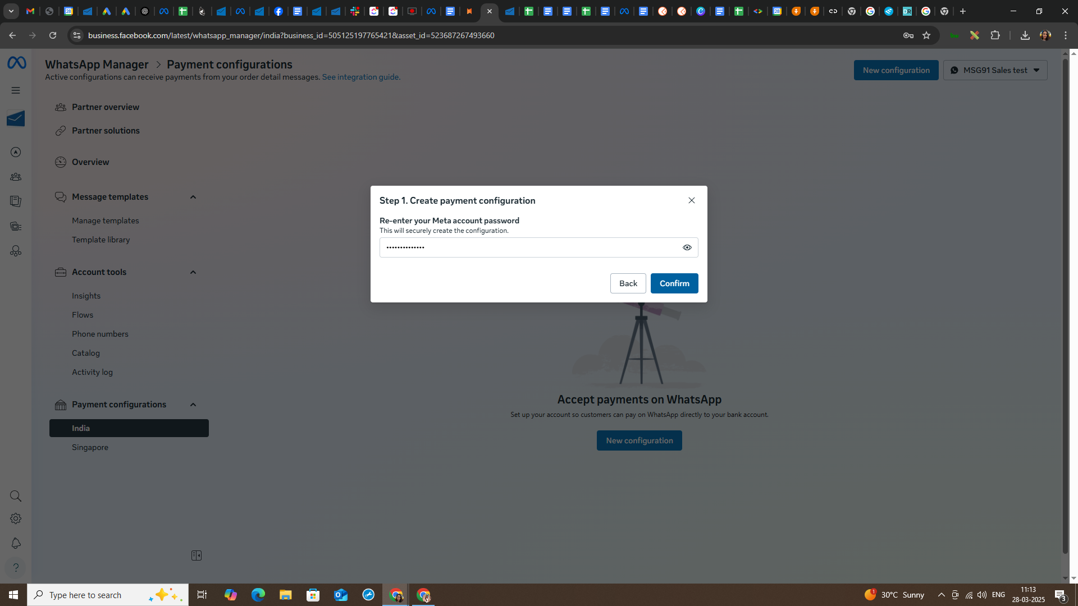Open settings gear in left rail
The height and width of the screenshot is (606, 1078).
(16, 519)
